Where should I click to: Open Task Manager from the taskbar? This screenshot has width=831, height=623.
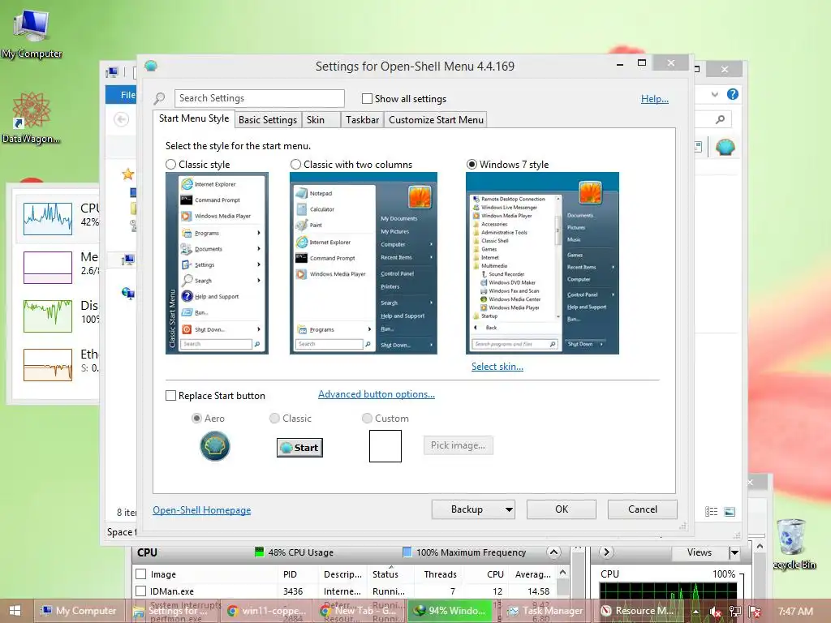[x=546, y=611]
